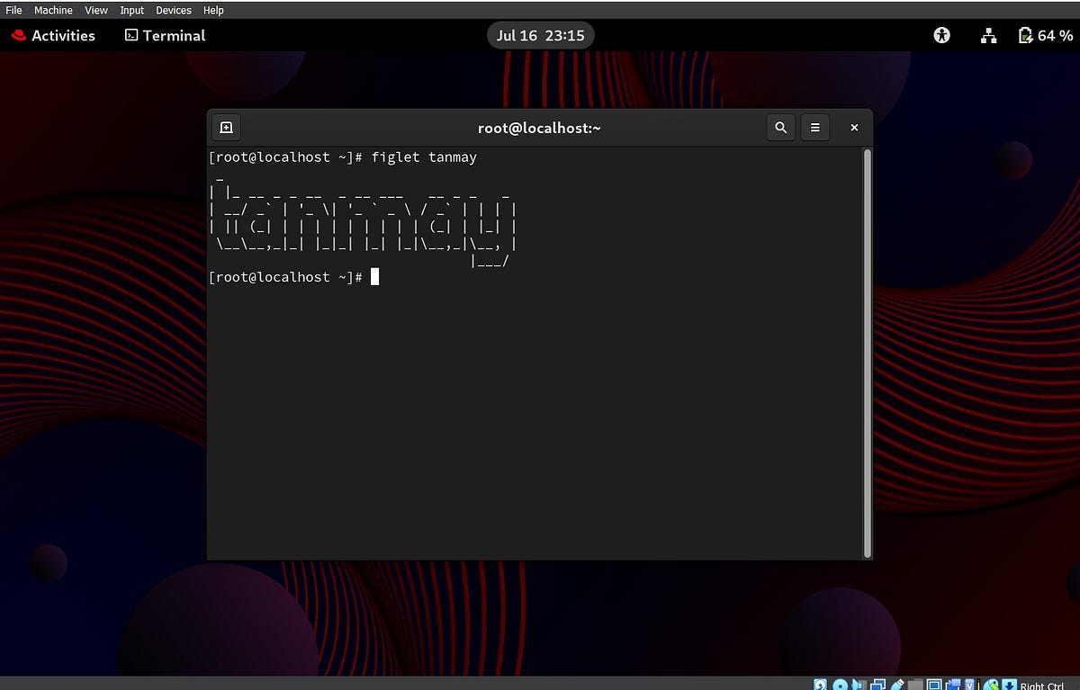Open the Help menu link
This screenshot has width=1080, height=690.
[213, 10]
